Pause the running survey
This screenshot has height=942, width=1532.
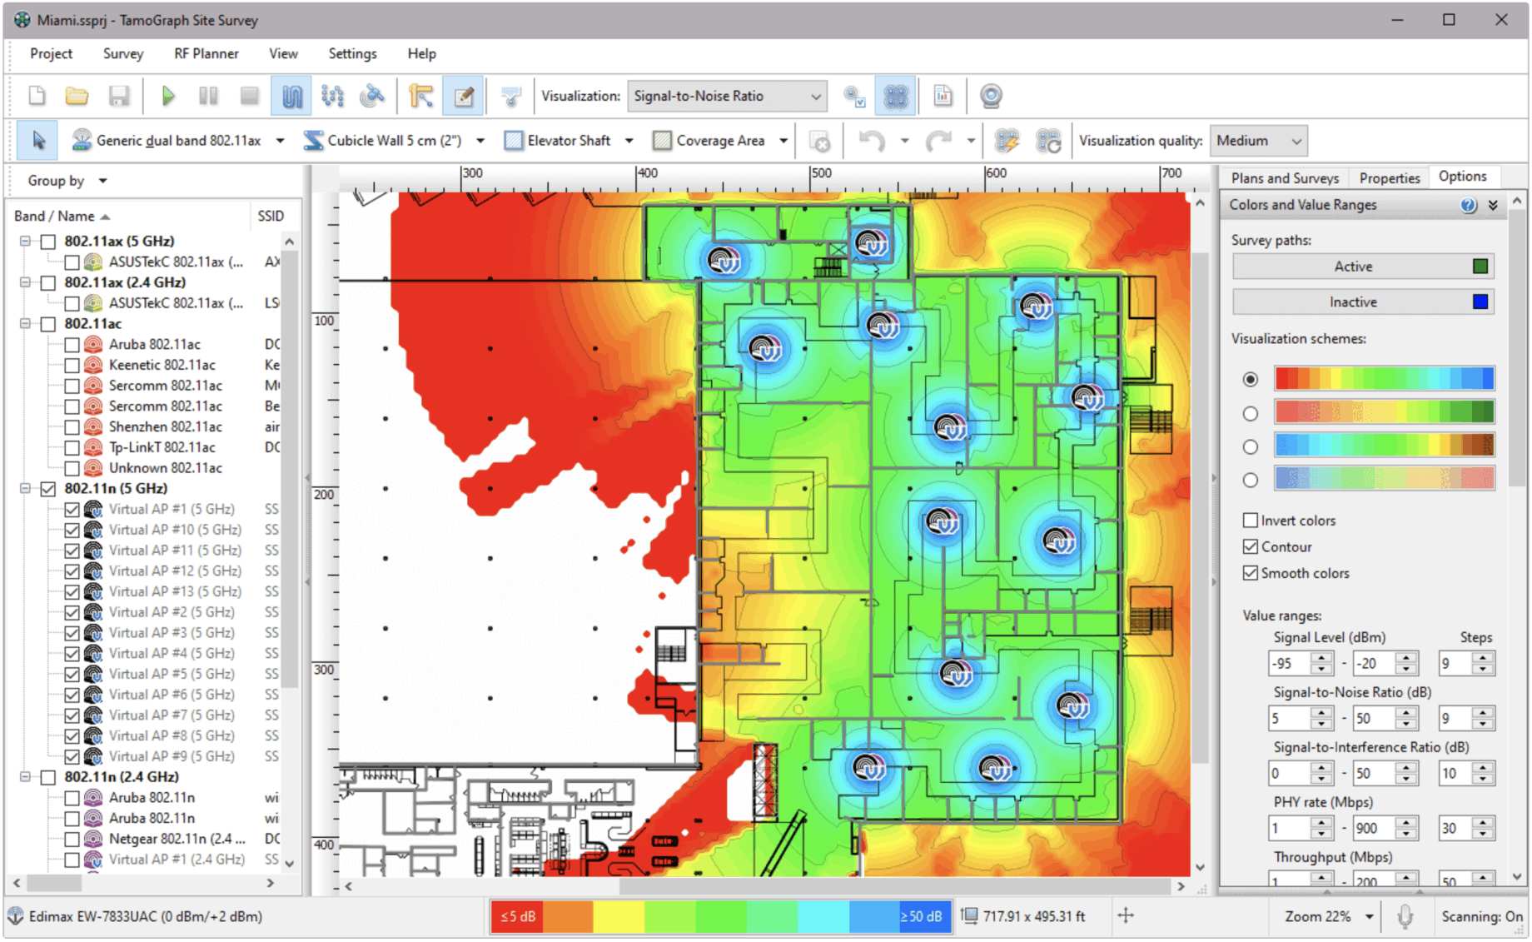(208, 96)
